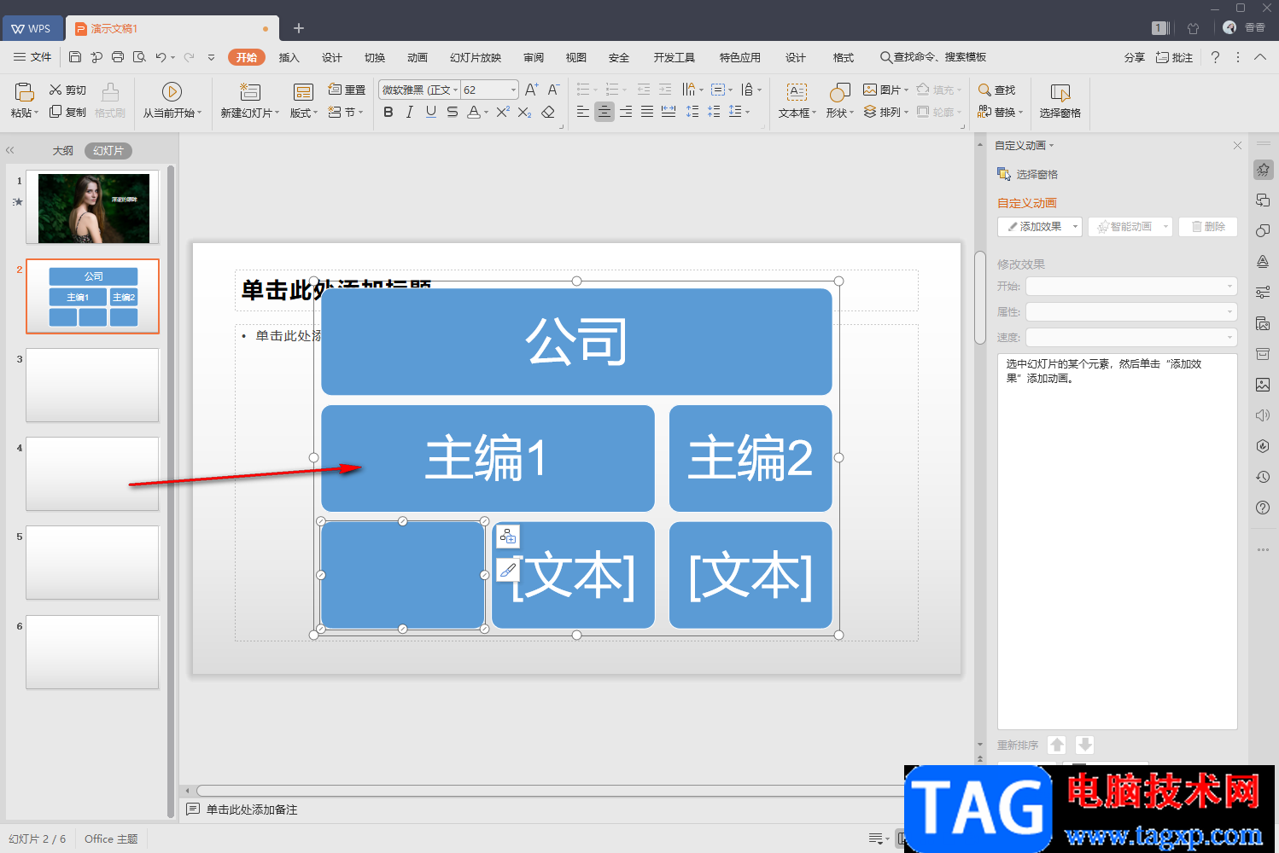Open the Help question mark icon
The image size is (1279, 853).
[1215, 57]
